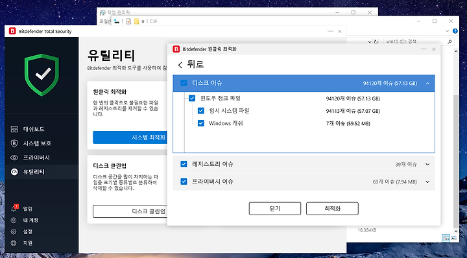
Task: Click the Explorer scrollbar down arrow
Action: click(x=456, y=231)
